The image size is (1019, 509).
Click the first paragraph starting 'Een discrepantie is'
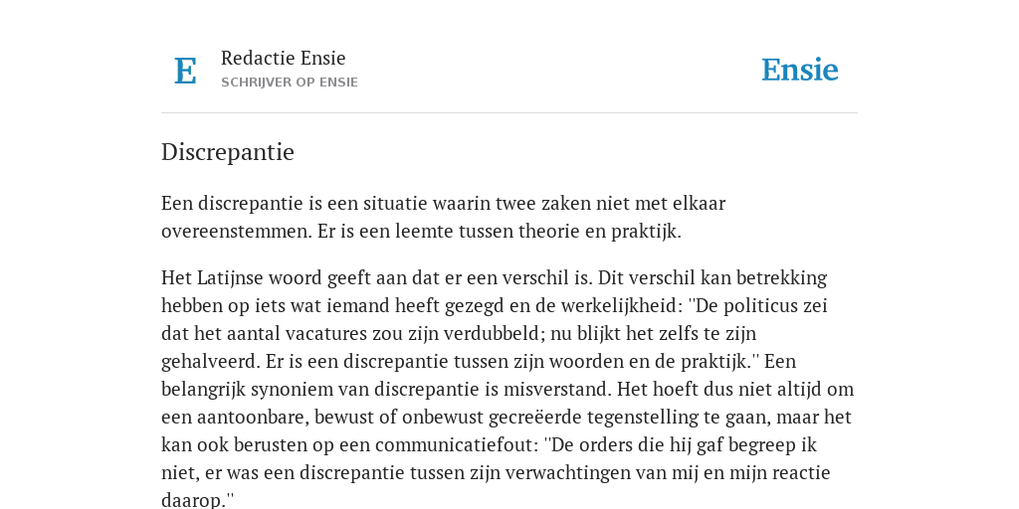443,217
